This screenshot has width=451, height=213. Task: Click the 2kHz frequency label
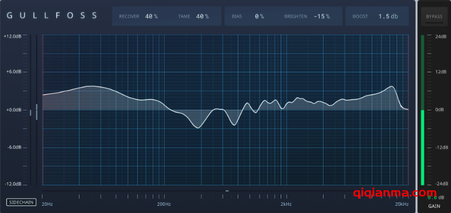coord(286,204)
